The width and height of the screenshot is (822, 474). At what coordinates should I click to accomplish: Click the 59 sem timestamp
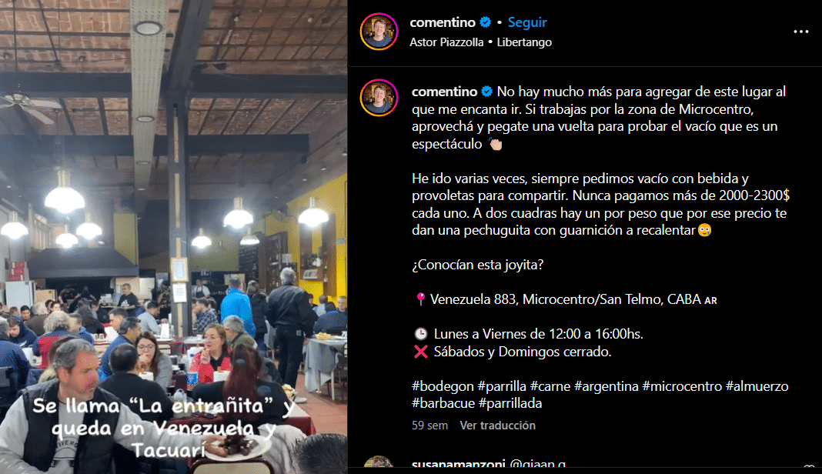pos(429,426)
